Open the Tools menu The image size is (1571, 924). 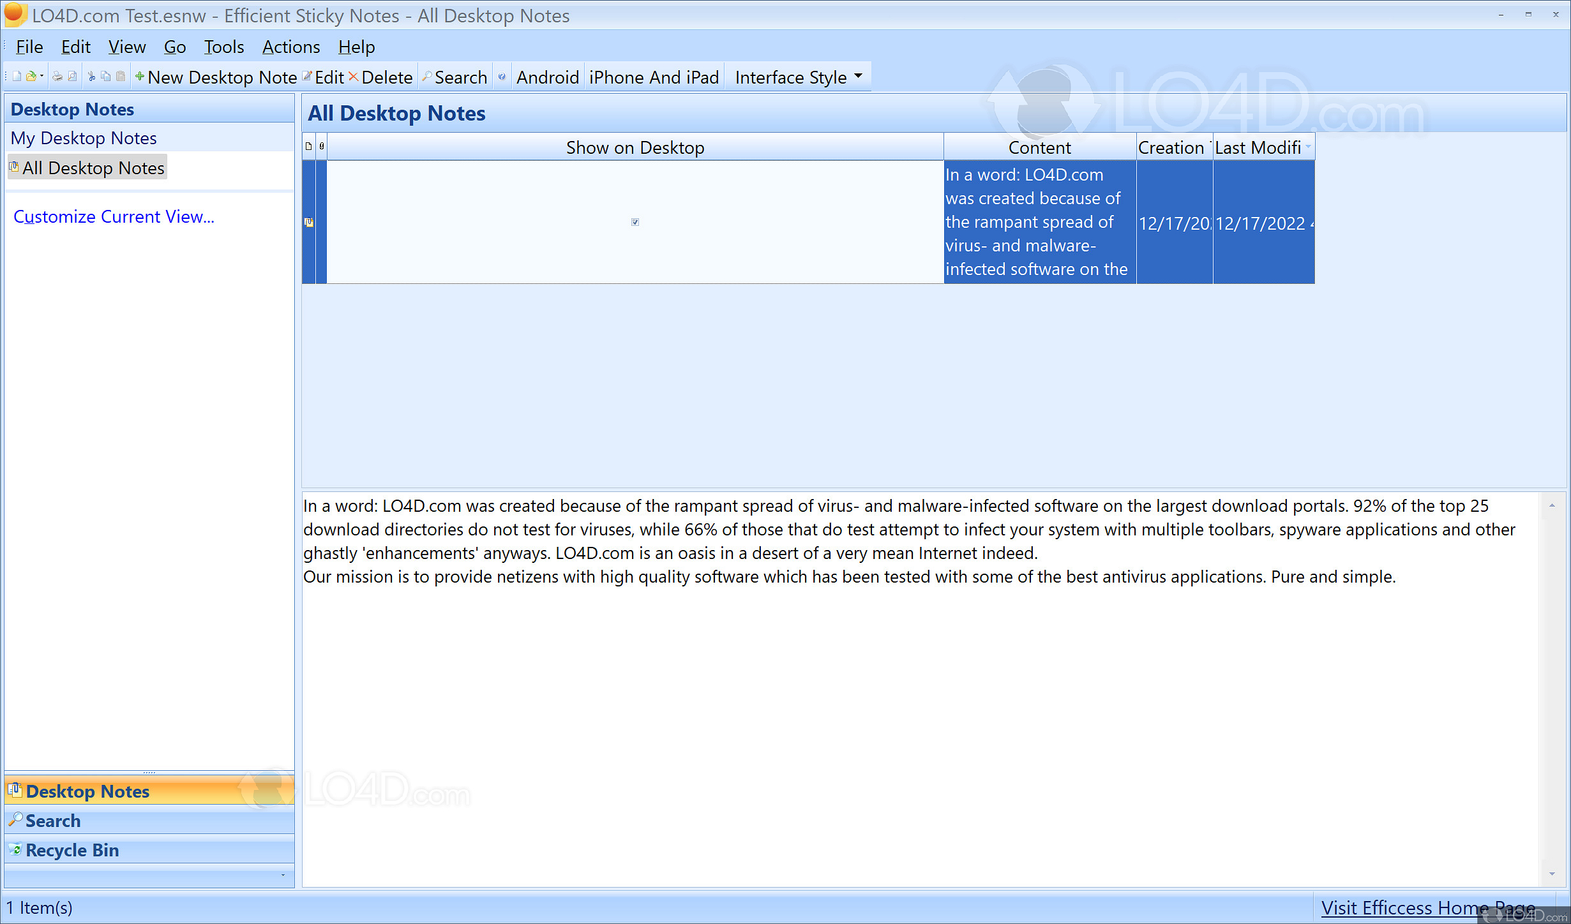click(223, 47)
